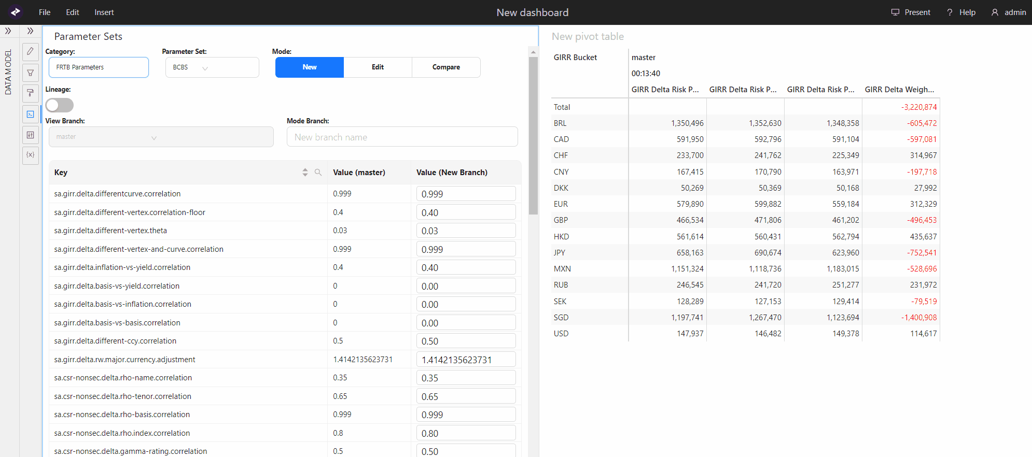Screen dimensions: 1032x457
Task: Click the Present screen icon
Action: [895, 12]
